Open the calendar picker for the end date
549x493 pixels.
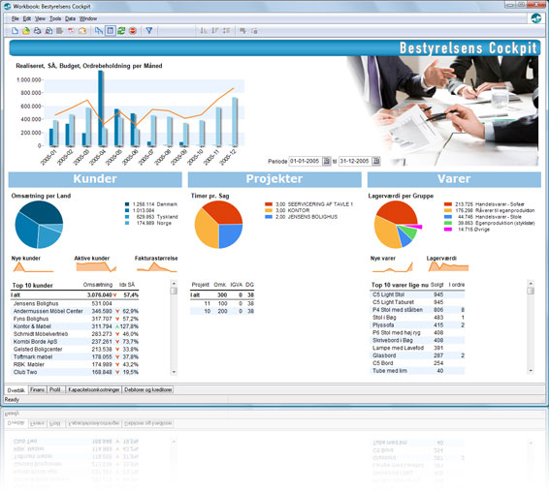[x=376, y=161]
